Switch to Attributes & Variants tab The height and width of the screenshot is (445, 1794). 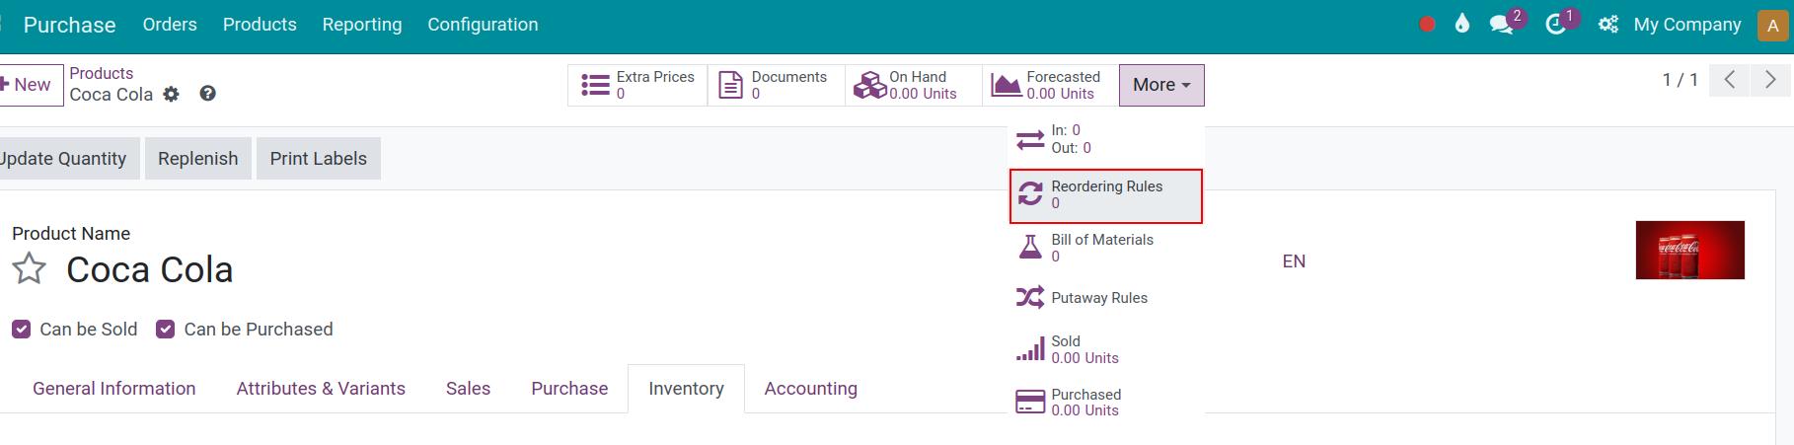pyautogui.click(x=321, y=389)
